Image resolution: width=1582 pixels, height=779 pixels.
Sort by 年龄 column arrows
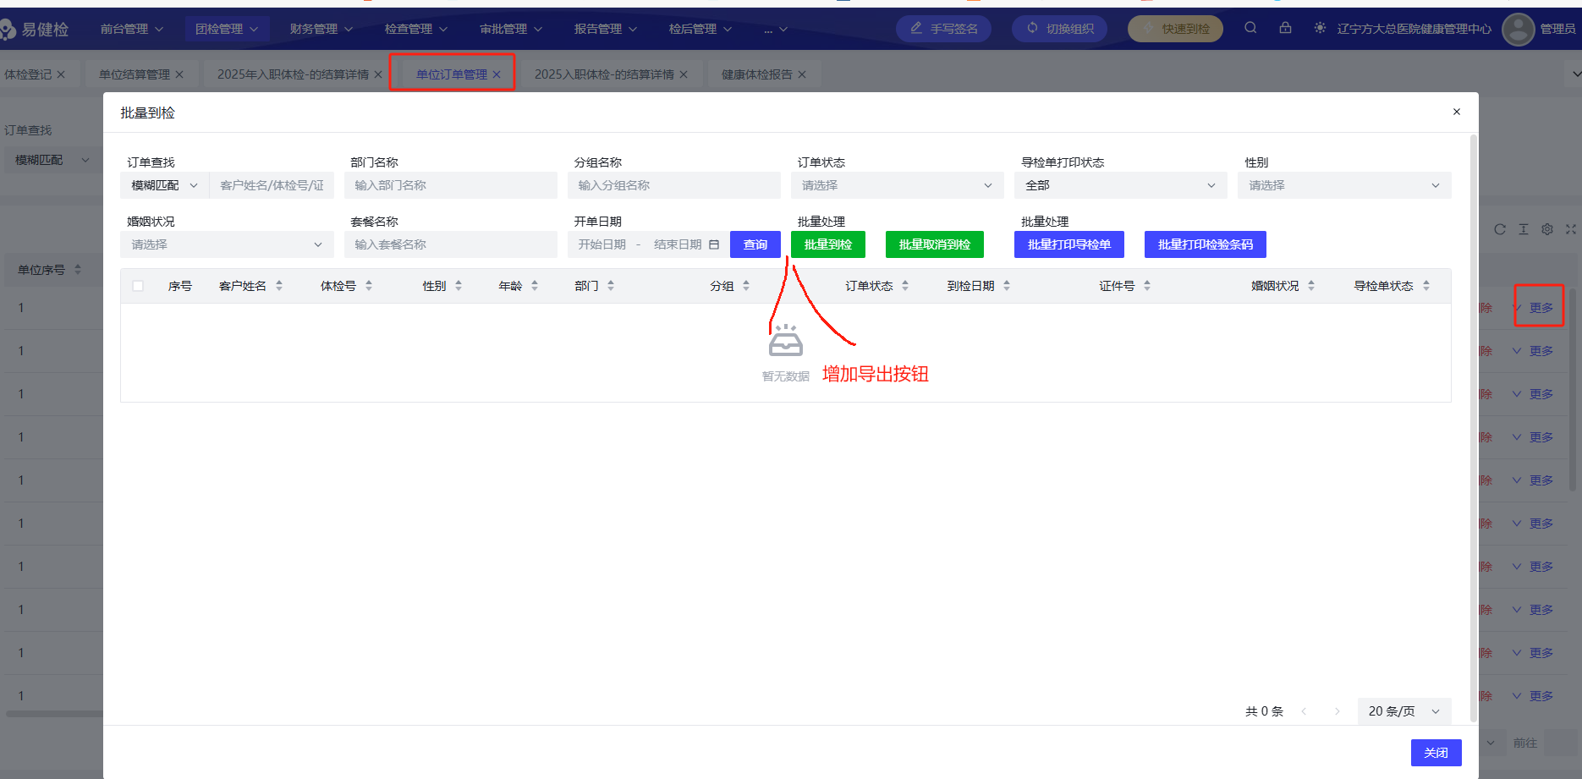pyautogui.click(x=535, y=286)
